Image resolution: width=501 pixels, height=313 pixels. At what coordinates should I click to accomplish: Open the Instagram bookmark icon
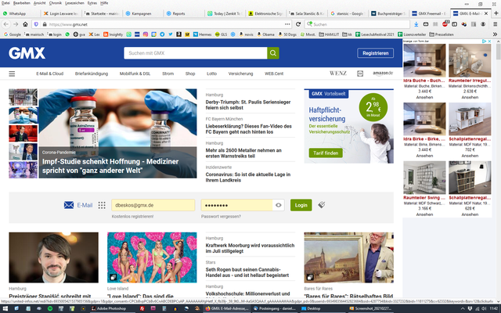coord(146,34)
